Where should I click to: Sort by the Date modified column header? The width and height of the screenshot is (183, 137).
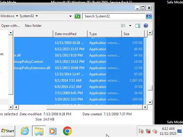coord(70,34)
